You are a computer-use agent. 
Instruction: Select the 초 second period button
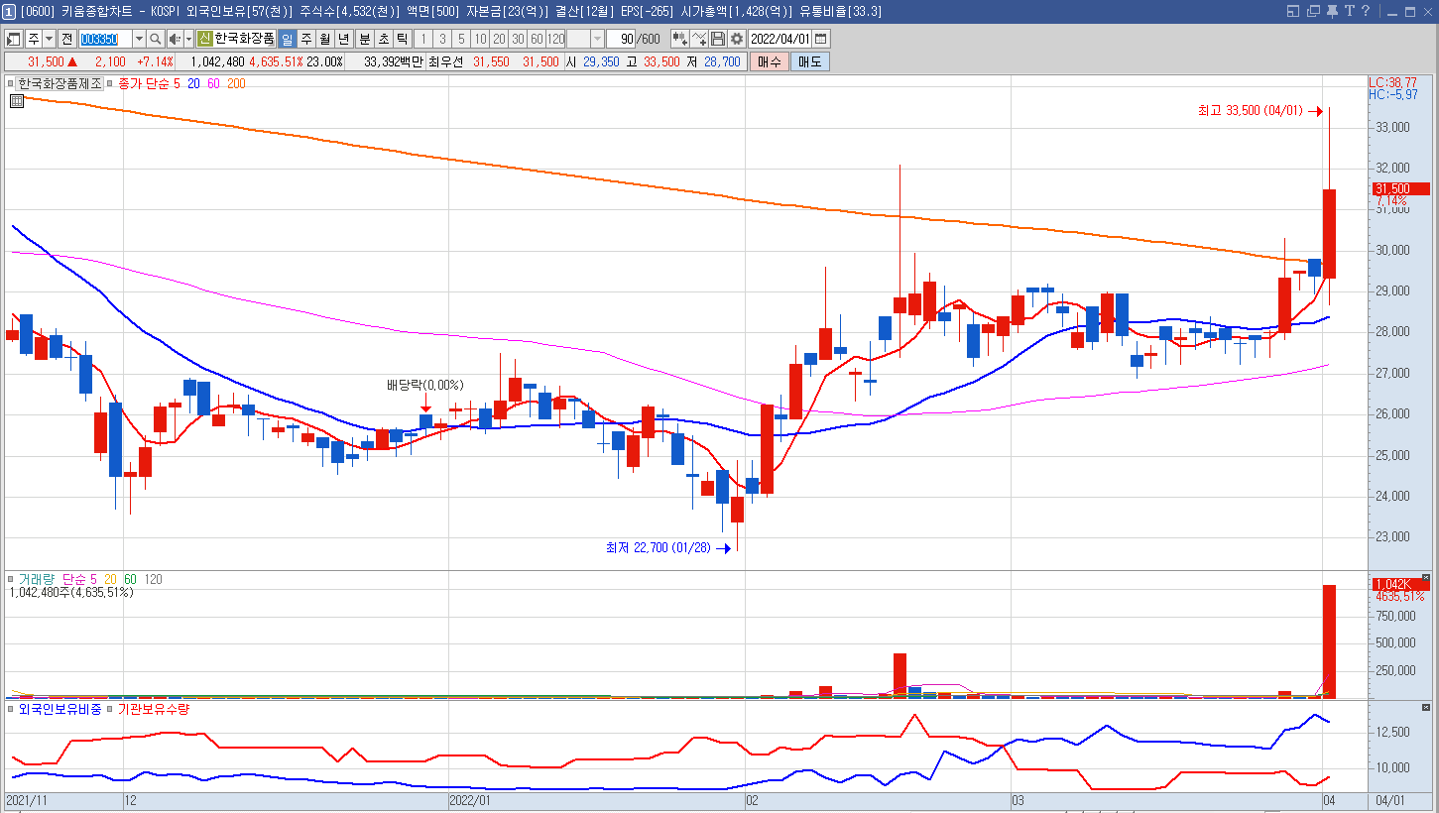(383, 39)
